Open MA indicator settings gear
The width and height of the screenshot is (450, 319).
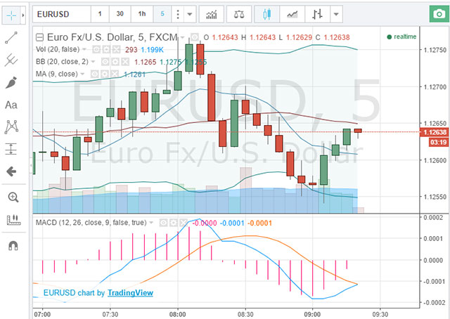[105, 74]
